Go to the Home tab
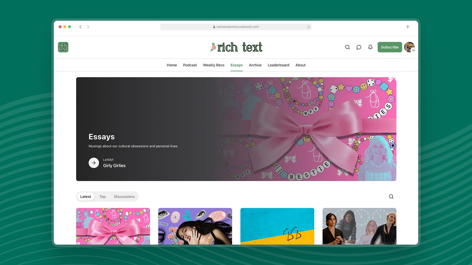The image size is (472, 265). pos(172,65)
